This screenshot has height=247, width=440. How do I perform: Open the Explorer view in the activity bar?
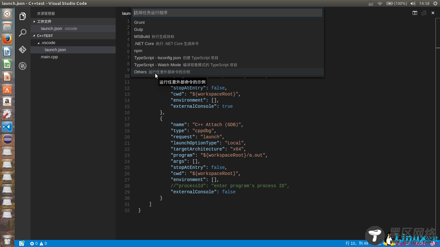(x=23, y=16)
